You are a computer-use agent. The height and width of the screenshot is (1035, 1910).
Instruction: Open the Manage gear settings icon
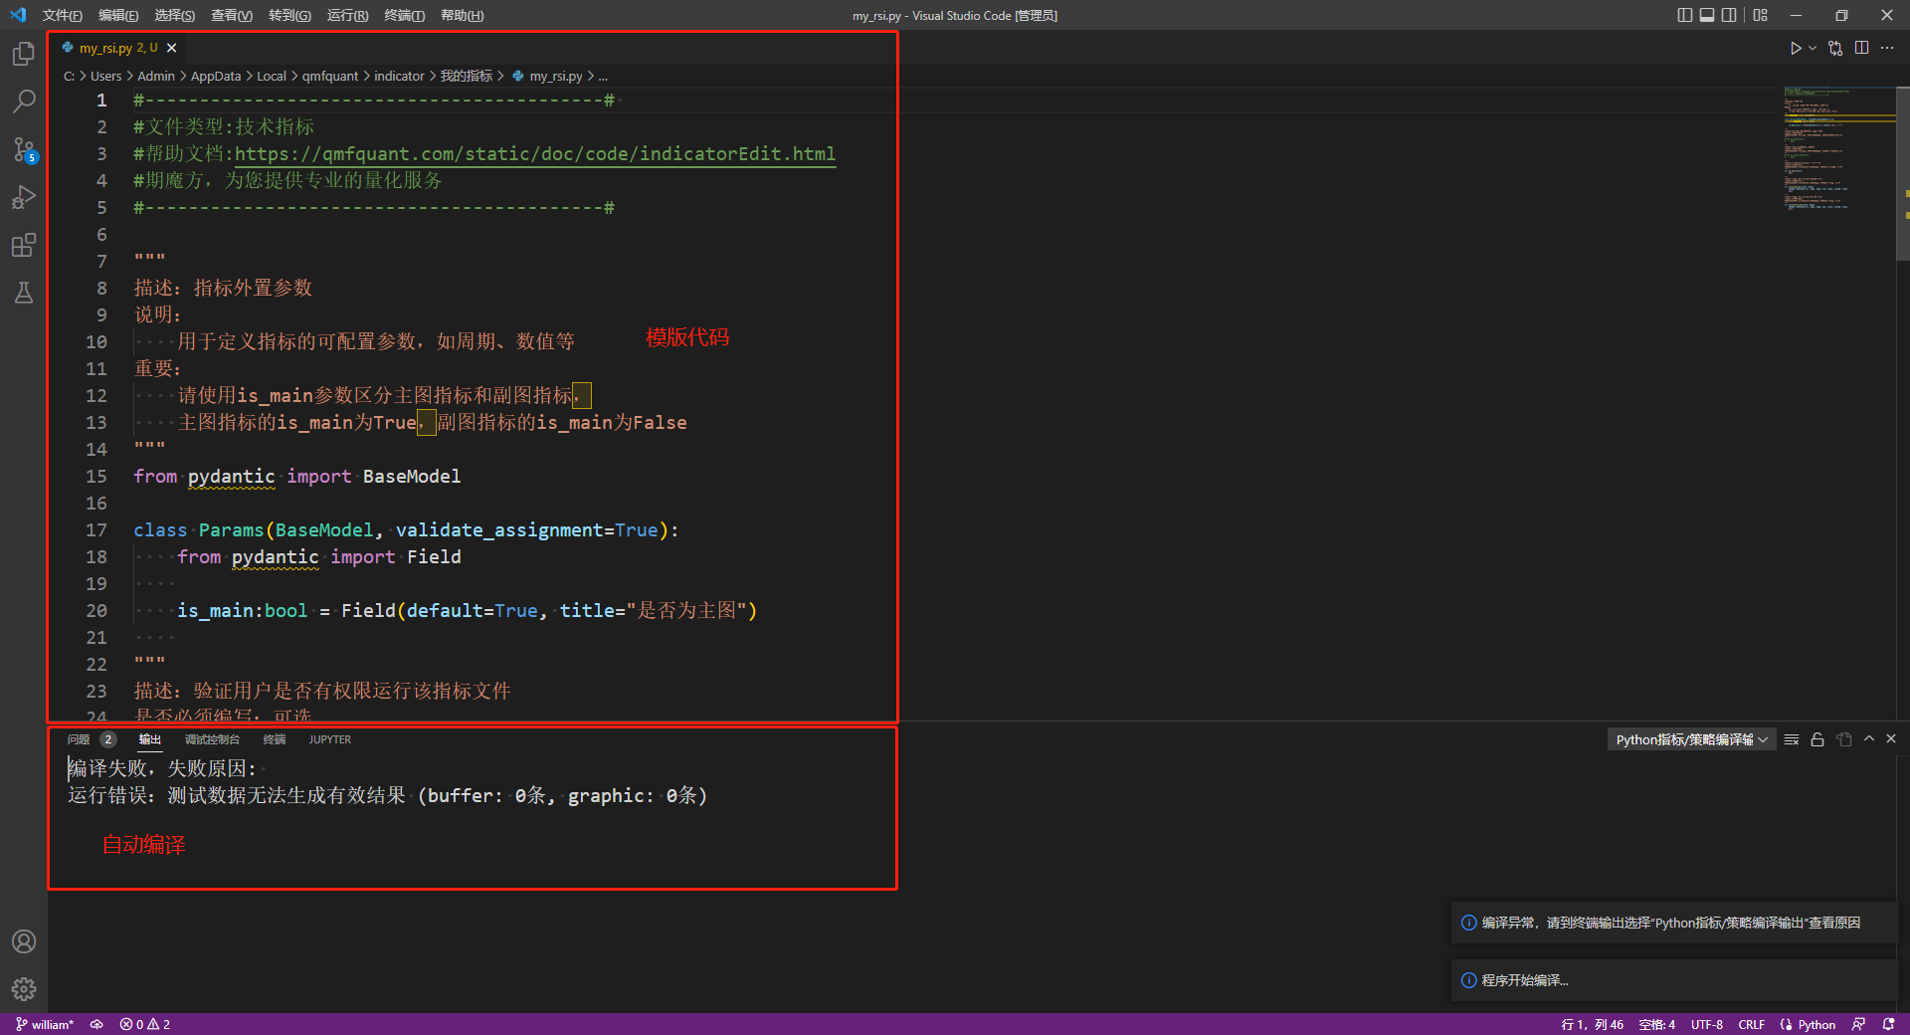coord(24,989)
